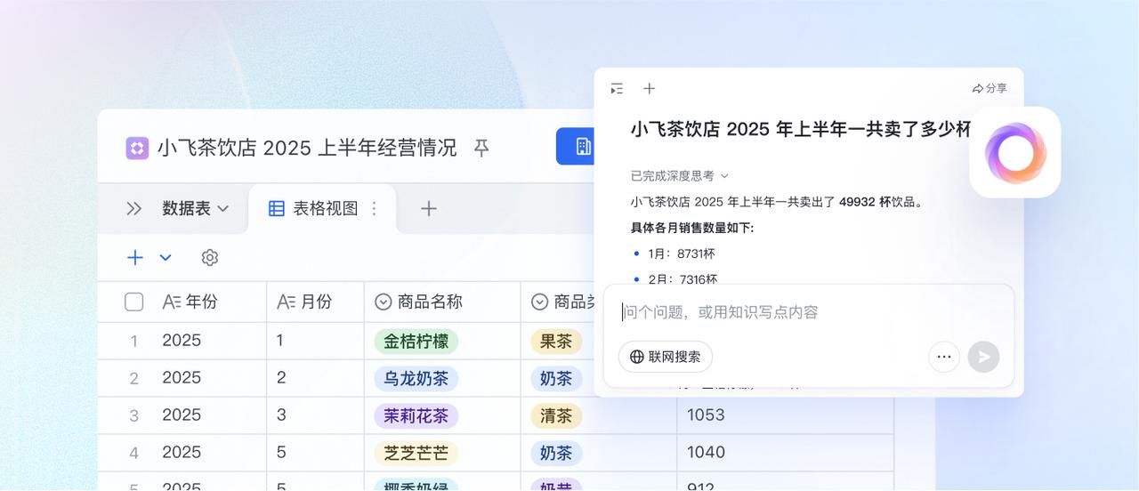Add a new view with plus tab
The image size is (1139, 491).
(x=429, y=208)
